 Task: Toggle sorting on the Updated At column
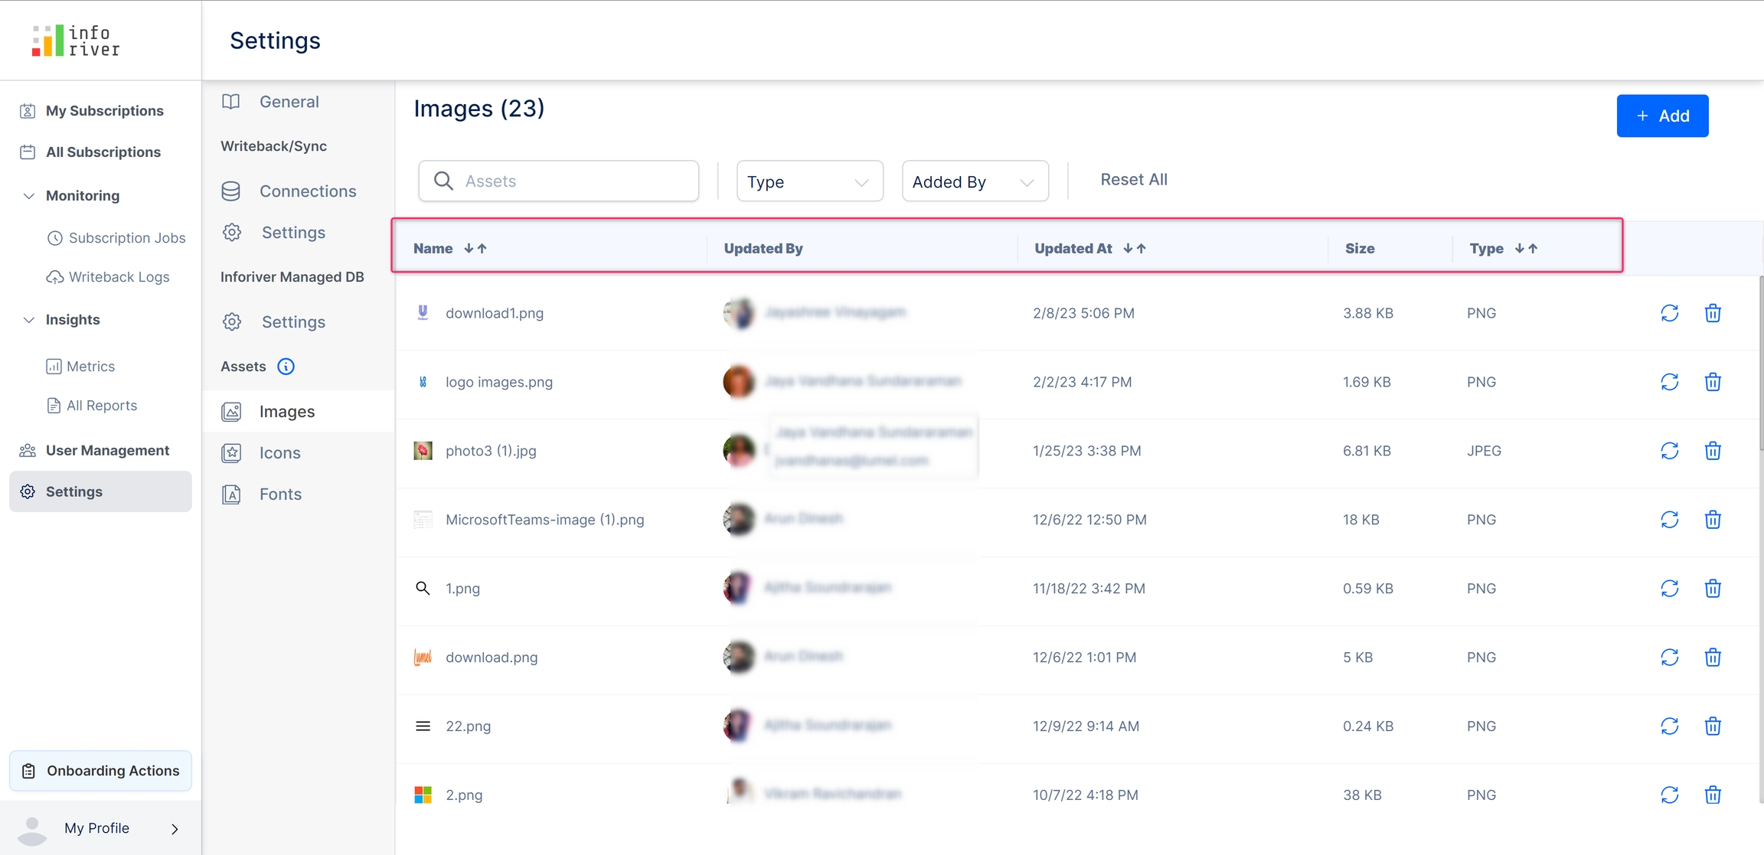[1135, 249]
